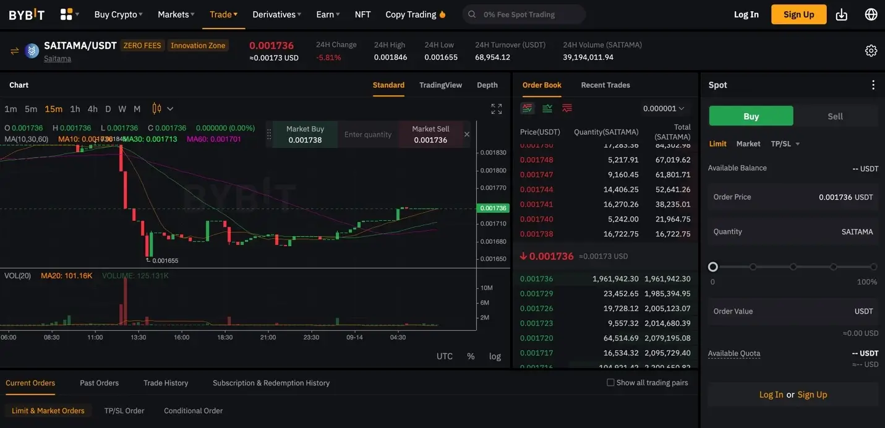The height and width of the screenshot is (428, 885).
Task: Click the Log In header button
Action: point(746,14)
